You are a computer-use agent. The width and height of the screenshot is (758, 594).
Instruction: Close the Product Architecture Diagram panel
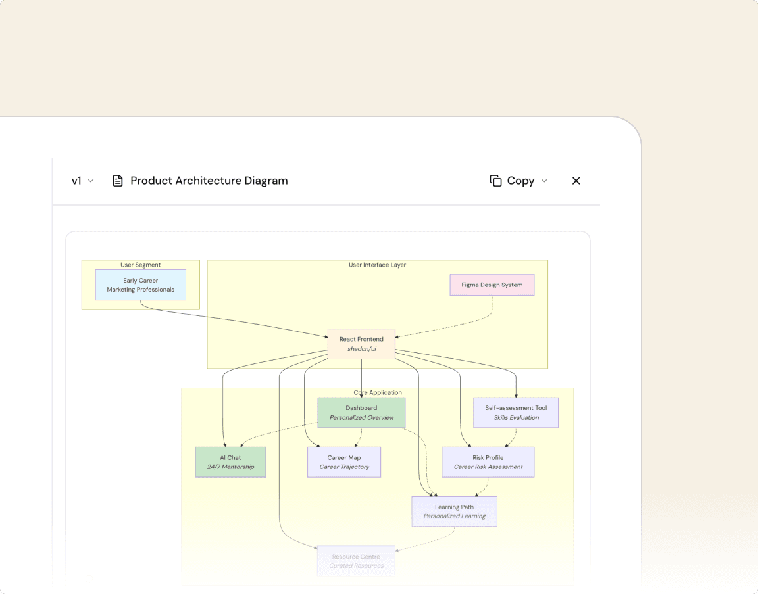click(x=576, y=181)
